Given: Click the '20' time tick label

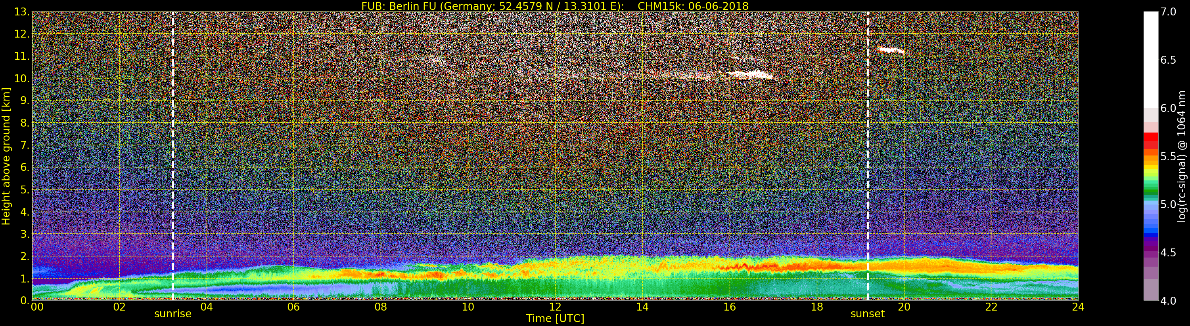Looking at the screenshot, I should (x=904, y=307).
